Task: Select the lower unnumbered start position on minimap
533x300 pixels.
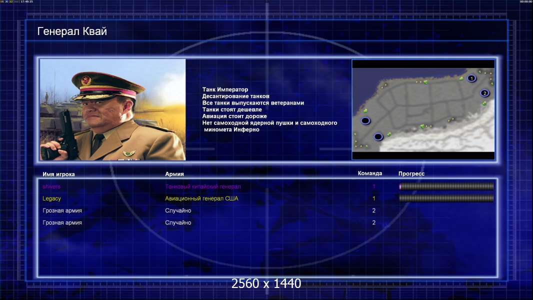Action: [378, 136]
